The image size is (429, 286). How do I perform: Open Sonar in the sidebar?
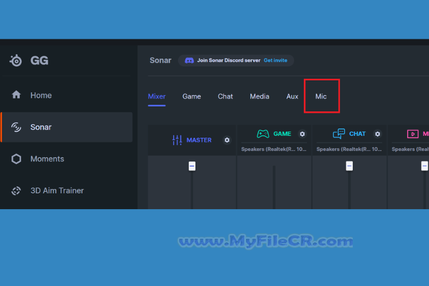(x=67, y=127)
